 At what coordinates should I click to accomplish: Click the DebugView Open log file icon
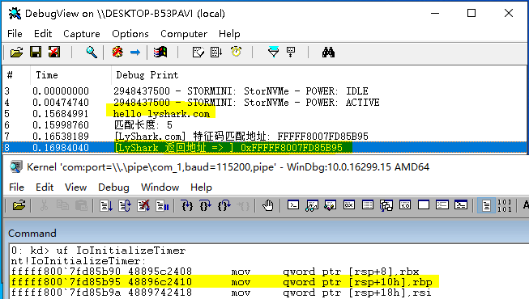point(16,53)
